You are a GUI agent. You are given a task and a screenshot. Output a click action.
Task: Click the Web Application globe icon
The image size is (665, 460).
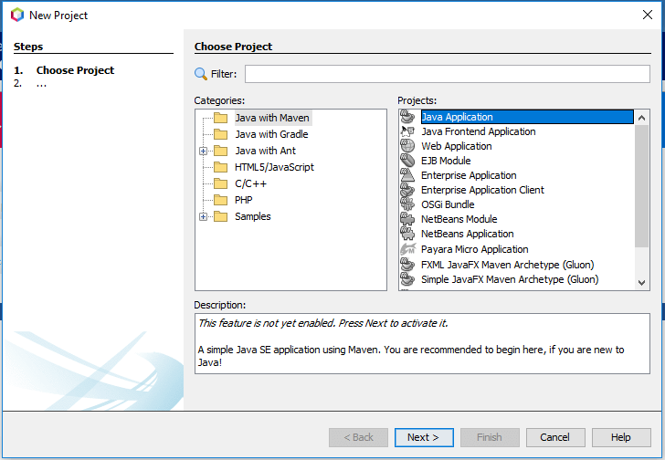pyautogui.click(x=407, y=146)
